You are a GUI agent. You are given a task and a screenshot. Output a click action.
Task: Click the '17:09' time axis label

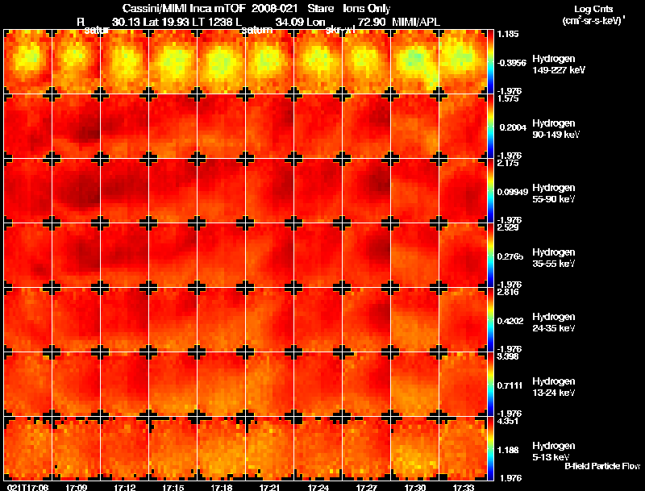tap(76, 487)
